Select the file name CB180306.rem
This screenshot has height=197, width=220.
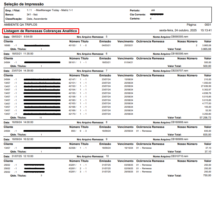[179, 54]
